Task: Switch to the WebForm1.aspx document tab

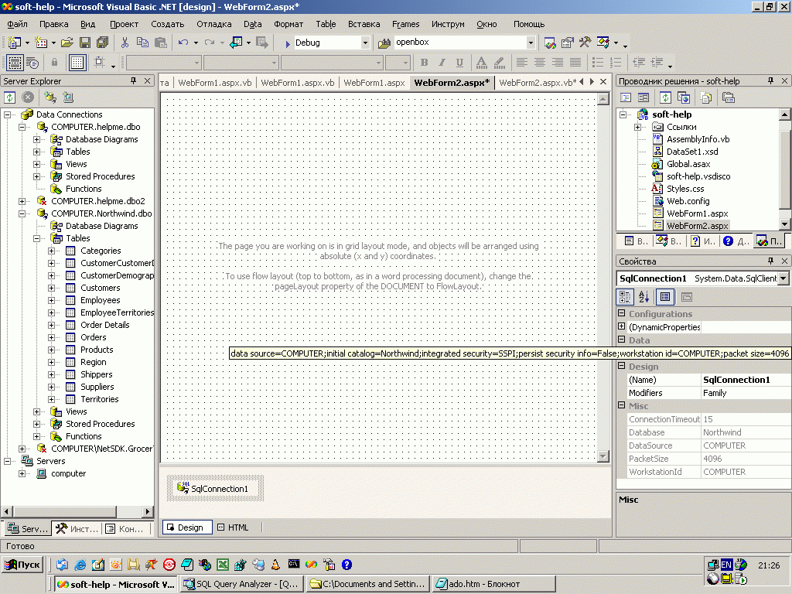Action: (x=374, y=83)
